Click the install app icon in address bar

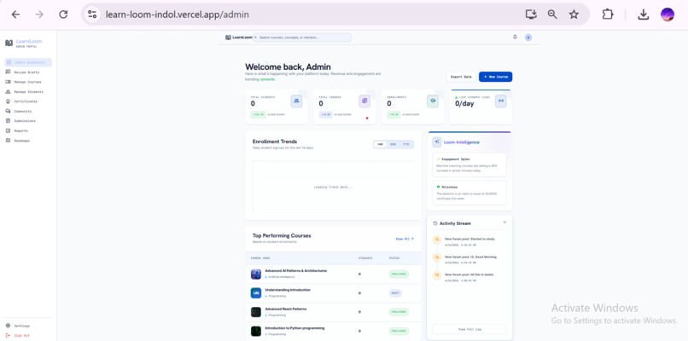(531, 14)
